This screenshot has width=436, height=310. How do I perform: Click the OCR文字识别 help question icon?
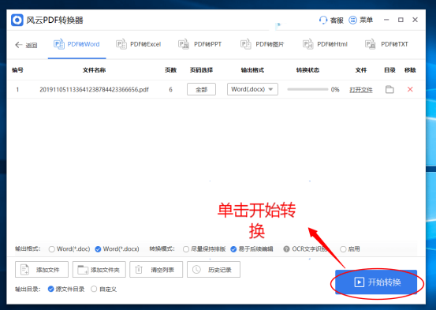(x=286, y=248)
